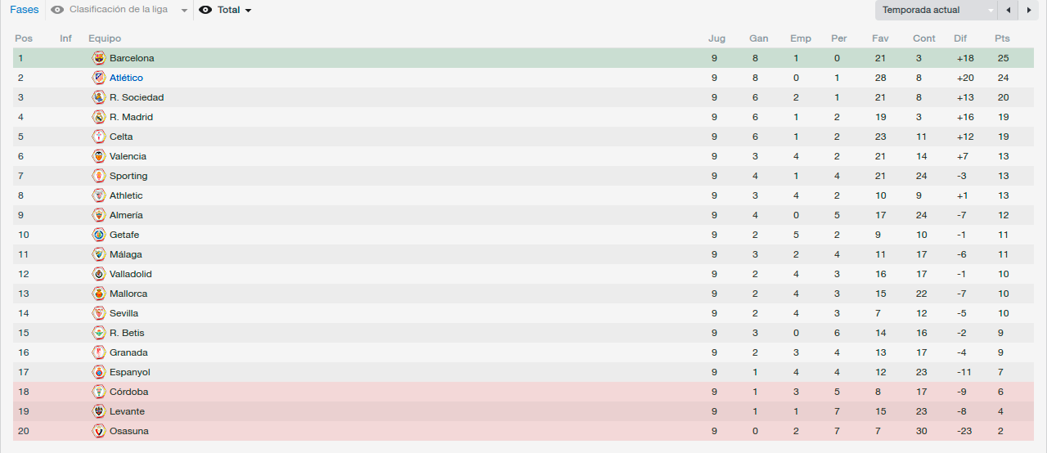Click the Barcelona club crest icon
The image size is (1047, 453).
pyautogui.click(x=99, y=58)
